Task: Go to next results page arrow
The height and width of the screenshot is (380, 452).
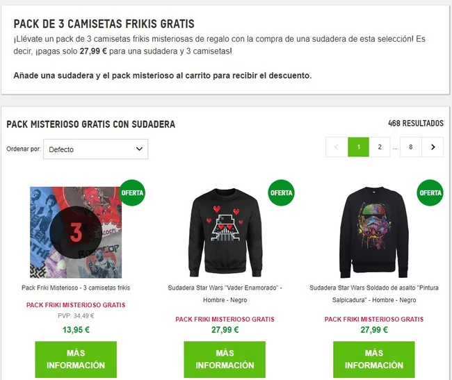Action: (x=433, y=147)
